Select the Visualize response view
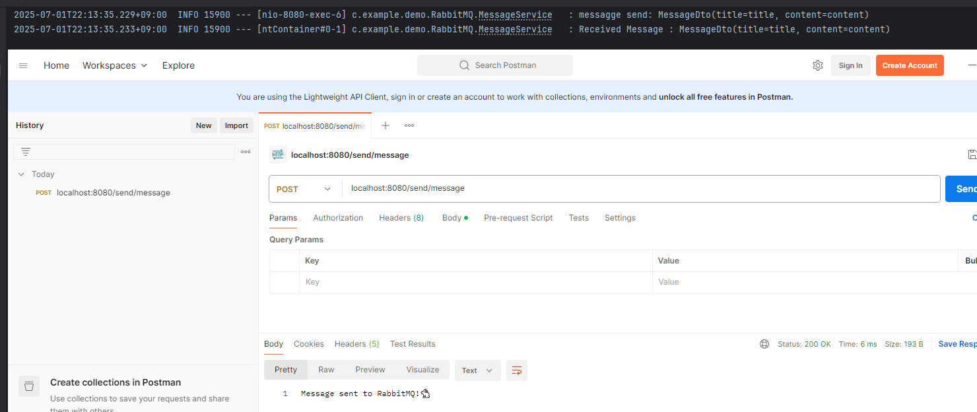The image size is (977, 412). point(422,370)
